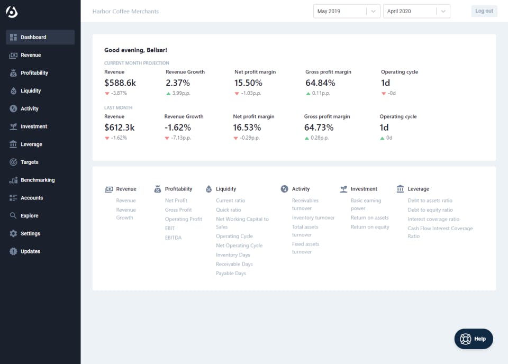Open the Inventory Days link

tap(233, 255)
